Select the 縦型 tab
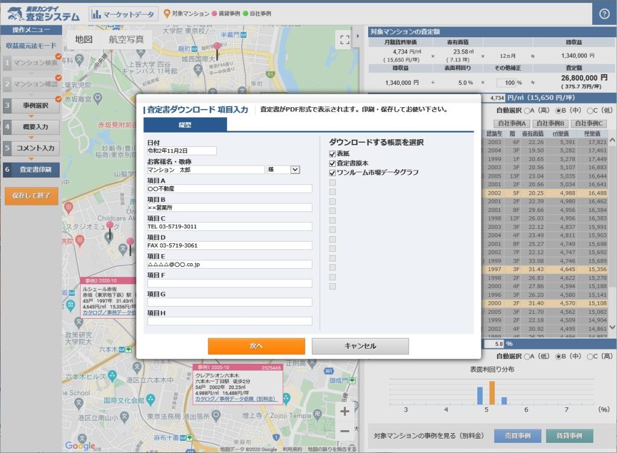 pyautogui.click(x=185, y=125)
